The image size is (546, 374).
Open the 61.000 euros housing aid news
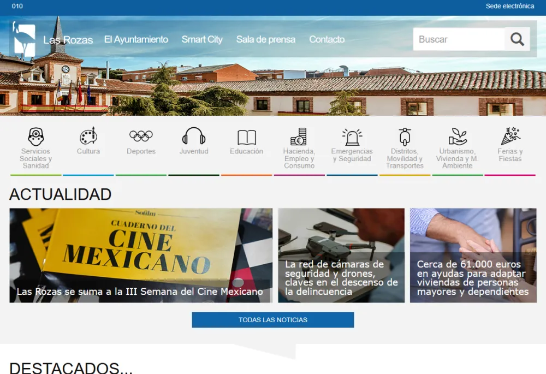(473, 256)
